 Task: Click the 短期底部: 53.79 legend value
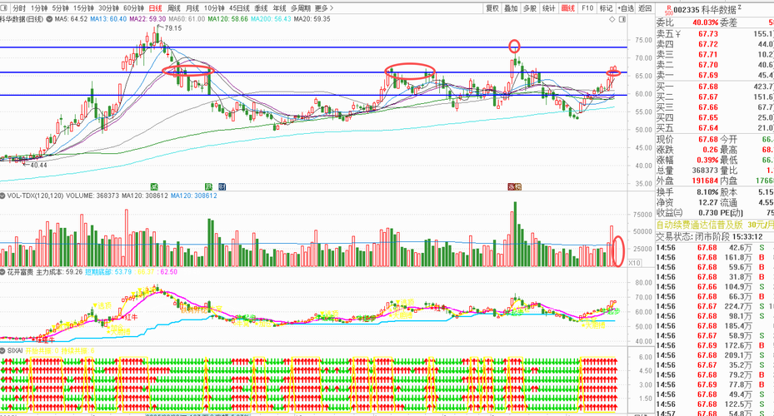tap(108, 271)
